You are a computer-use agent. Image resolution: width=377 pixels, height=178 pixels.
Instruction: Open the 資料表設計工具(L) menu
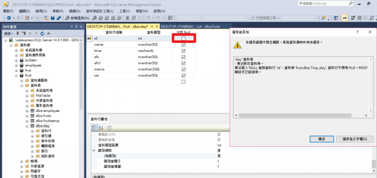[100, 11]
